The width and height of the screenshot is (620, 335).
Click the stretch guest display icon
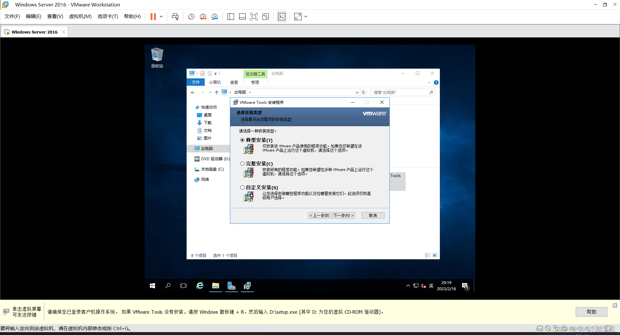(x=298, y=17)
